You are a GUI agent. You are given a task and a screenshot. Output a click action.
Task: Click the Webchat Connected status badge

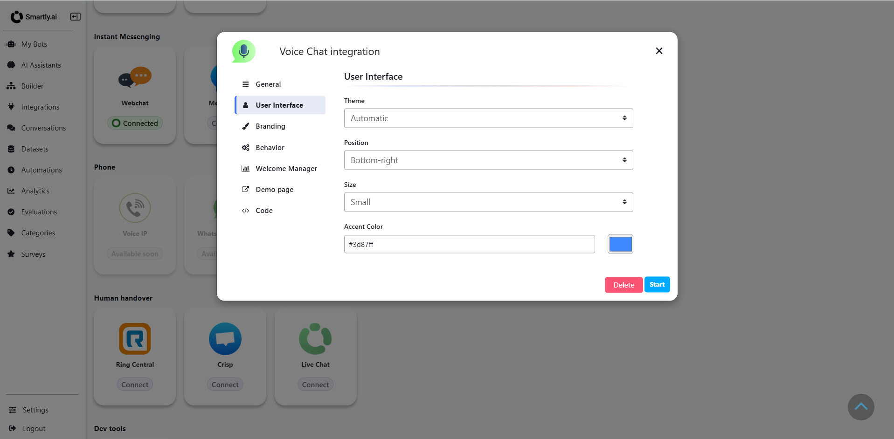135,123
